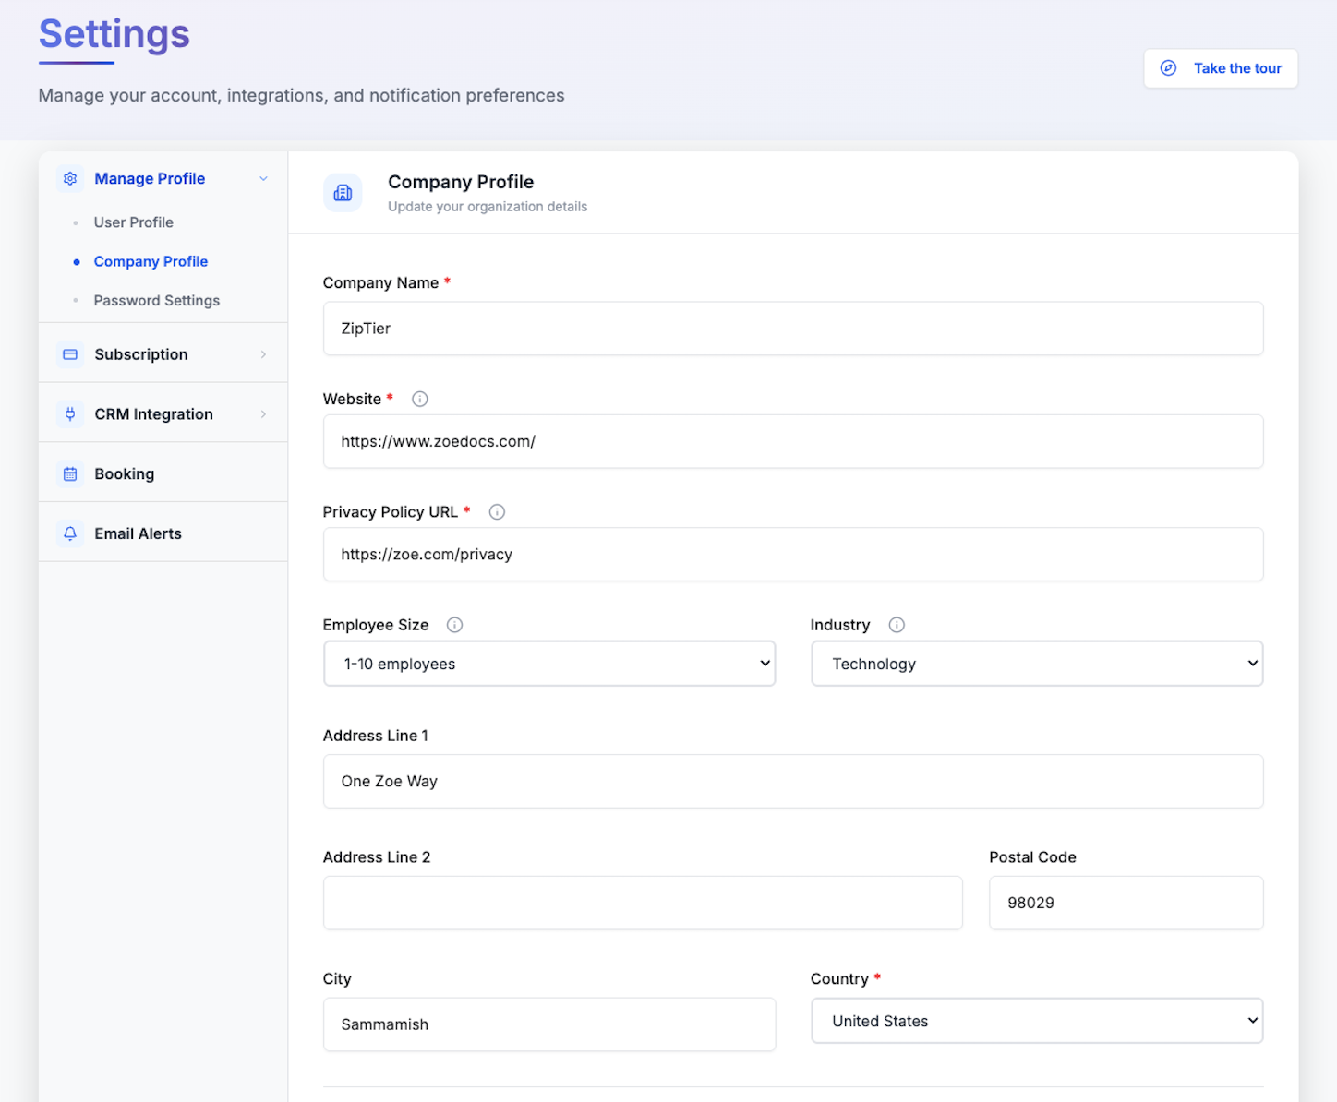Click the info icon beside Industry
Image resolution: width=1337 pixels, height=1102 pixels.
[x=897, y=625]
